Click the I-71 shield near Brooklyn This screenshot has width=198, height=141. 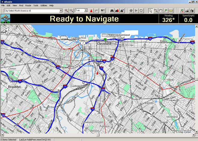coord(20,81)
